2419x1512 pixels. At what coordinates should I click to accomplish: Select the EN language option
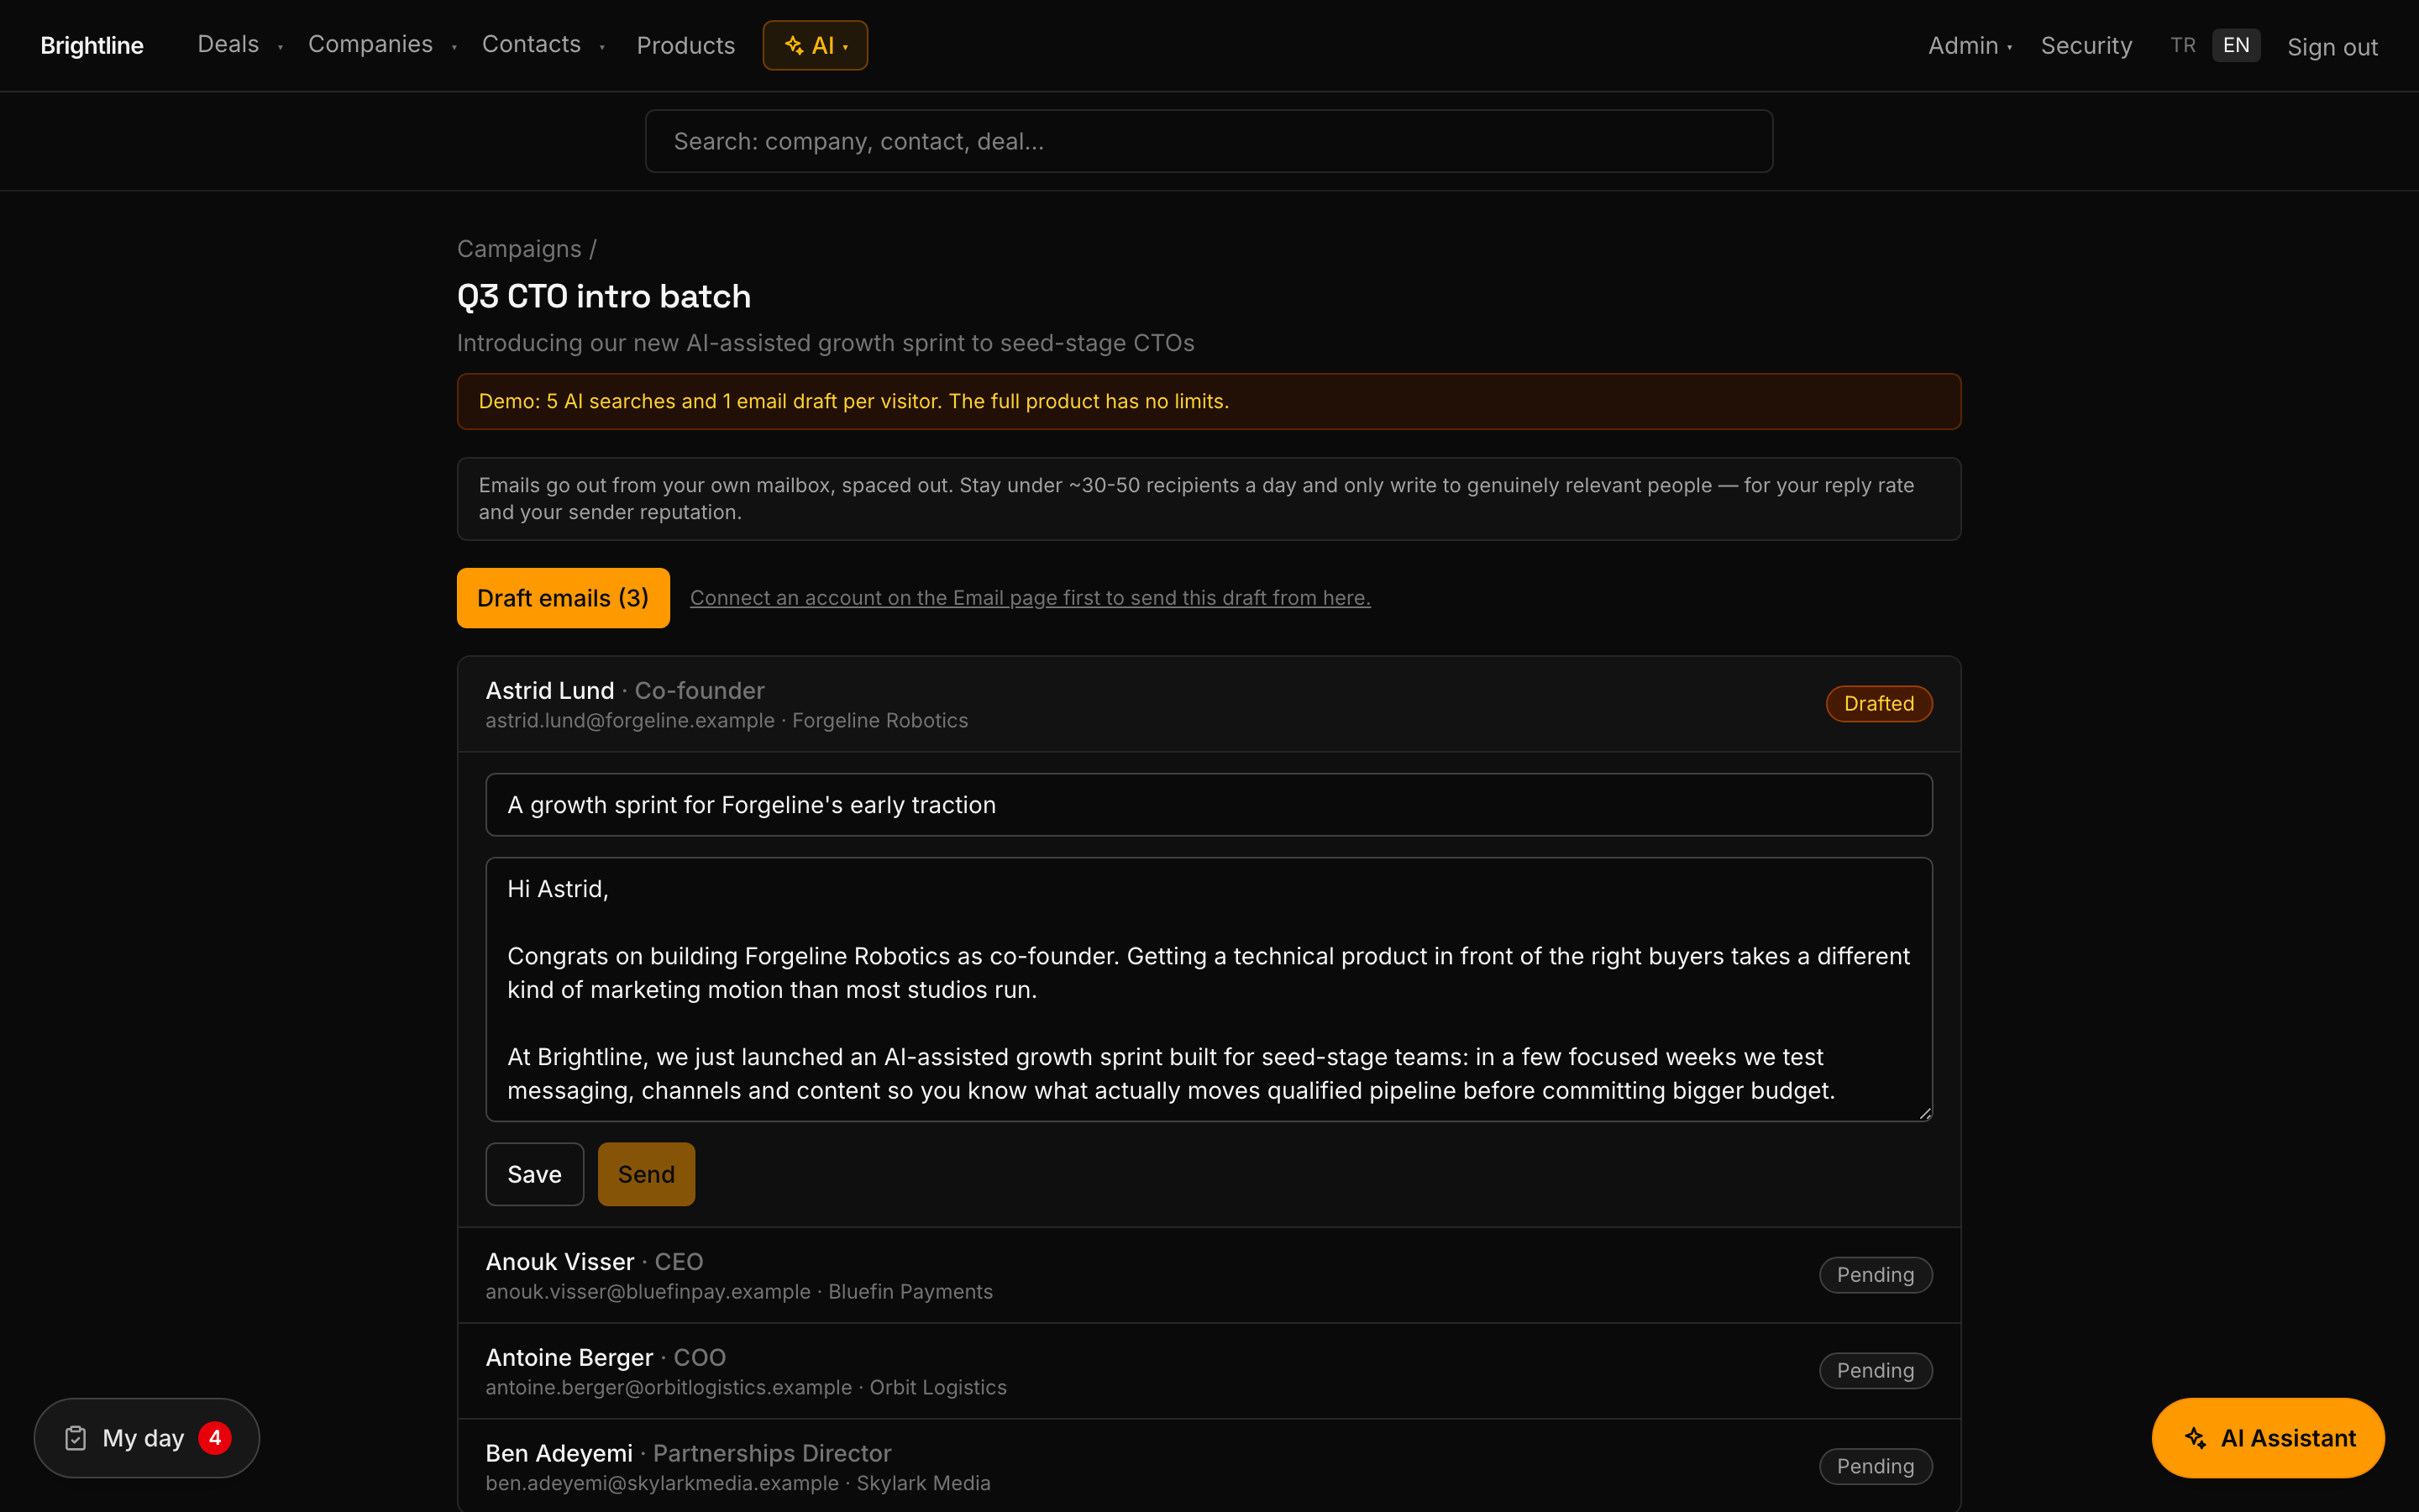click(x=2236, y=45)
